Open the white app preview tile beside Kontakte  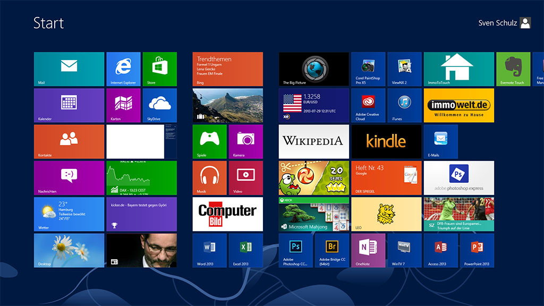pos(141,141)
